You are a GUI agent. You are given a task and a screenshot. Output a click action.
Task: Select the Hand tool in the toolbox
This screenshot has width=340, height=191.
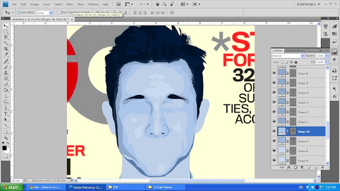[x=6, y=132]
